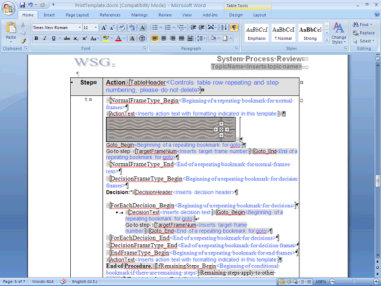
Task: Apply strikethrough formatting
Action: pos(67,38)
